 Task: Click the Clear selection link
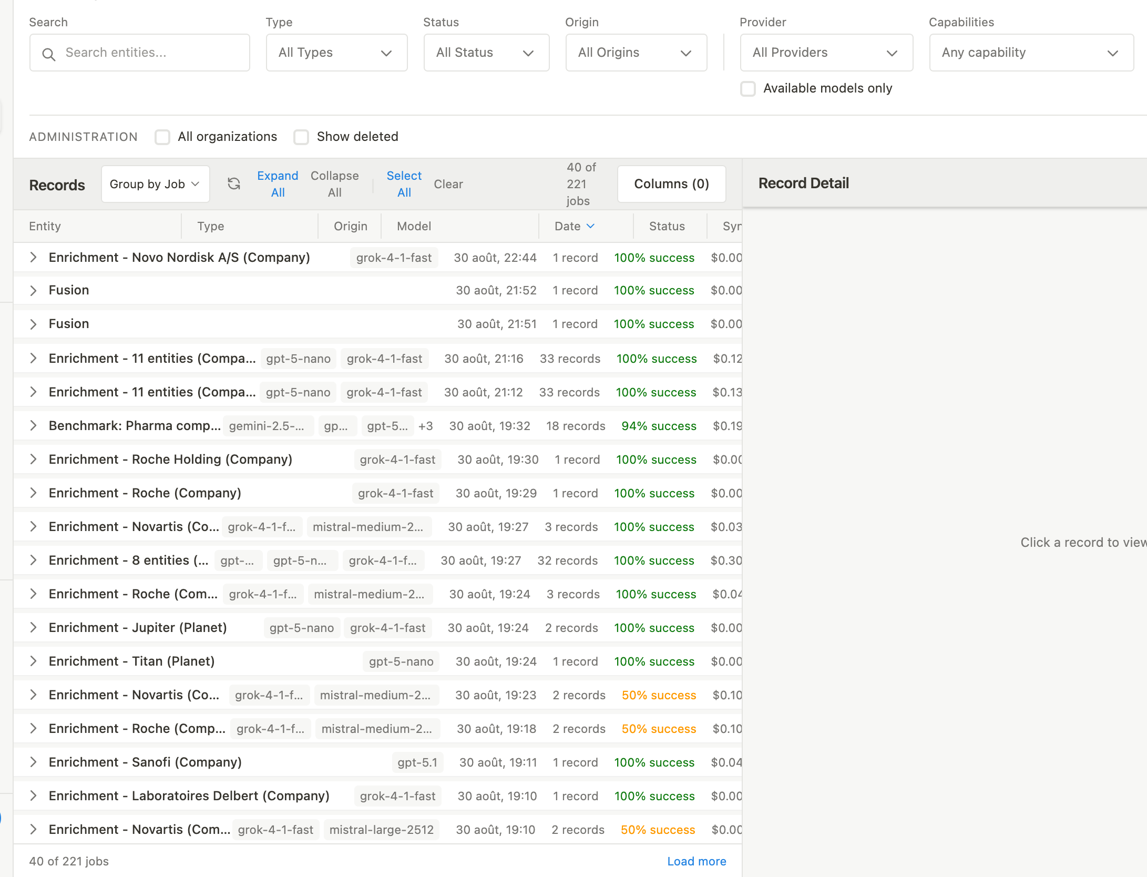(x=448, y=184)
